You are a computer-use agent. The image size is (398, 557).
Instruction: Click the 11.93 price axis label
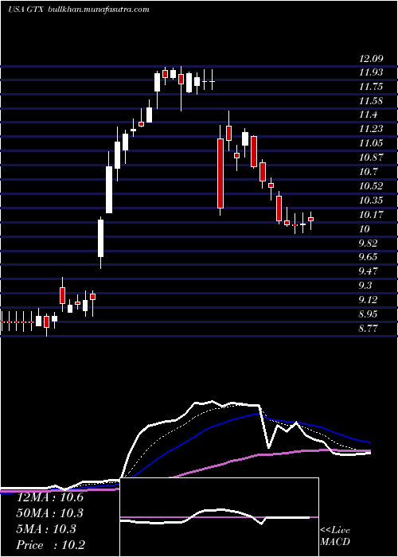[x=371, y=72]
